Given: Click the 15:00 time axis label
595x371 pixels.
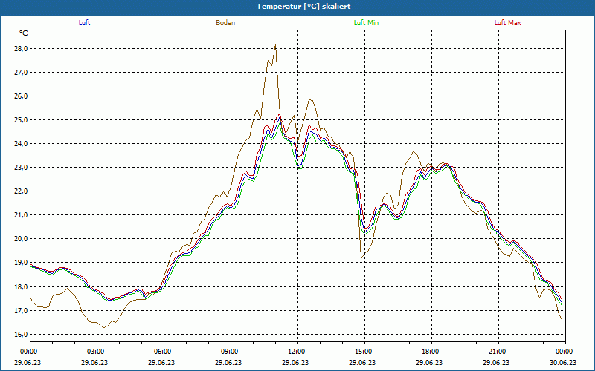Looking at the screenshot, I should point(365,352).
